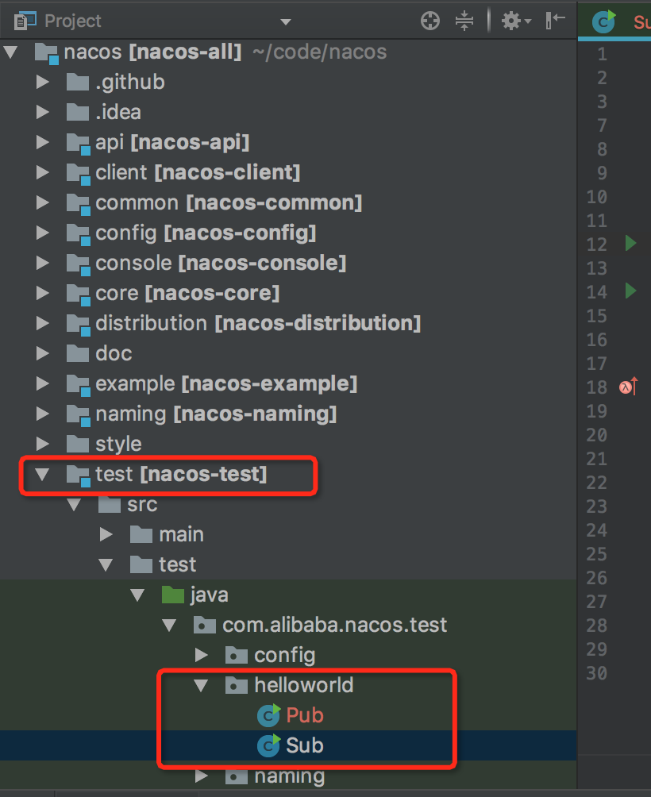Collapse the helloworld package

pos(201,686)
